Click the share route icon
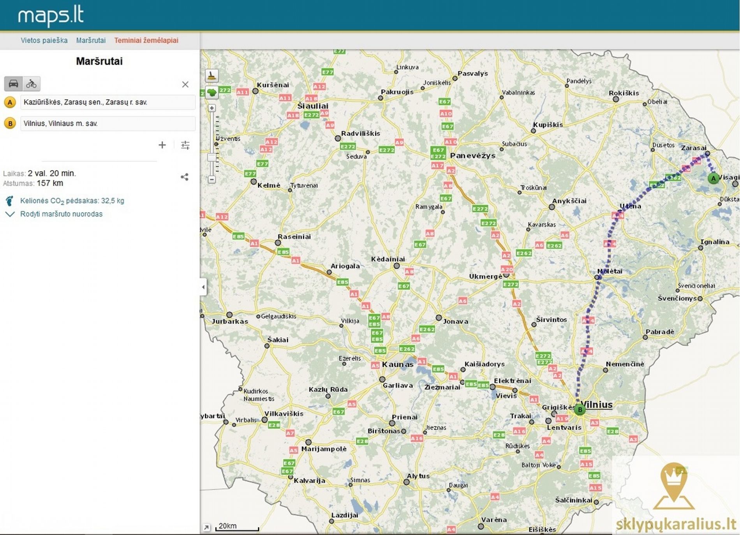740x535 pixels. [185, 177]
